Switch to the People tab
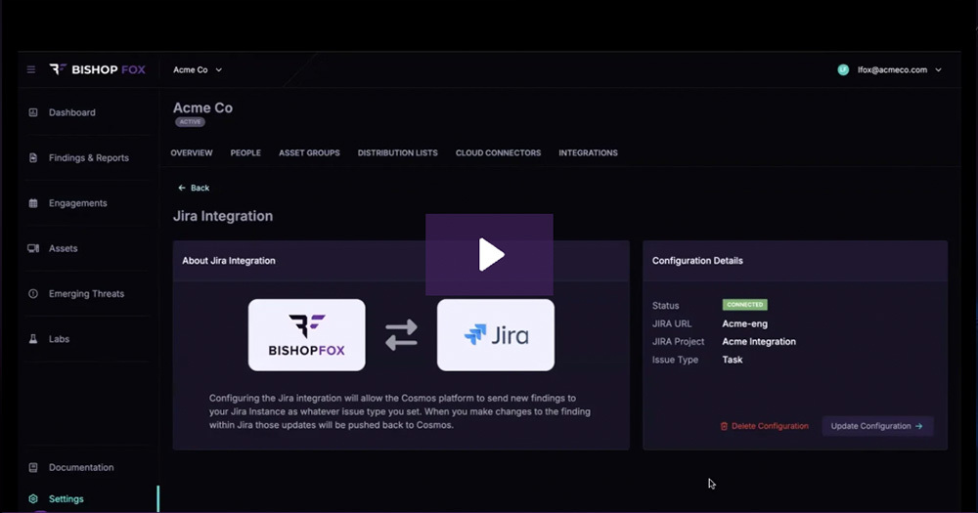 (245, 152)
